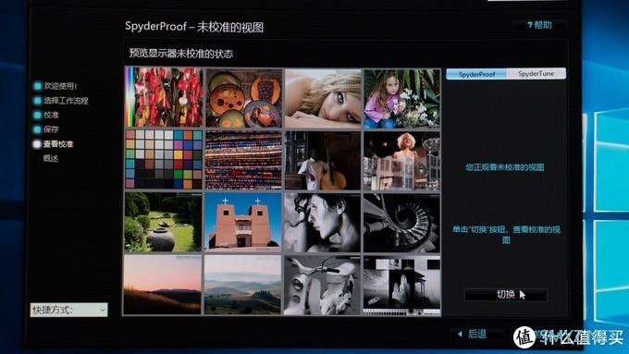The height and width of the screenshot is (354, 629).
Task: Click the bullet icon beside 校准
Action: click(38, 115)
